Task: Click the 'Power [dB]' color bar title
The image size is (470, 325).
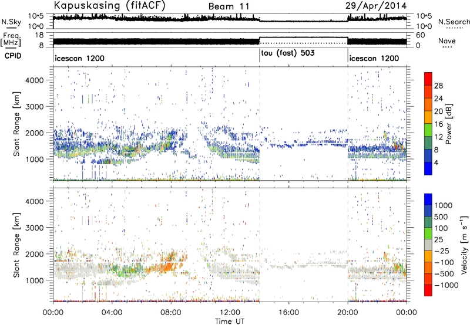Action: [x=448, y=124]
